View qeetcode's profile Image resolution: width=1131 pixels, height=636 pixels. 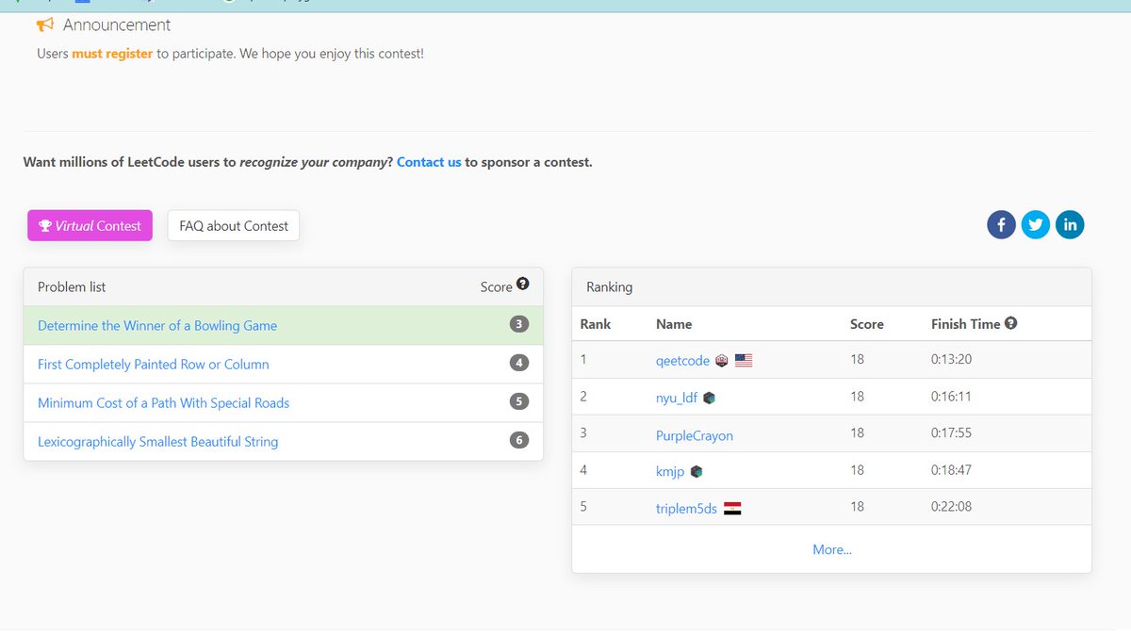pyautogui.click(x=682, y=360)
